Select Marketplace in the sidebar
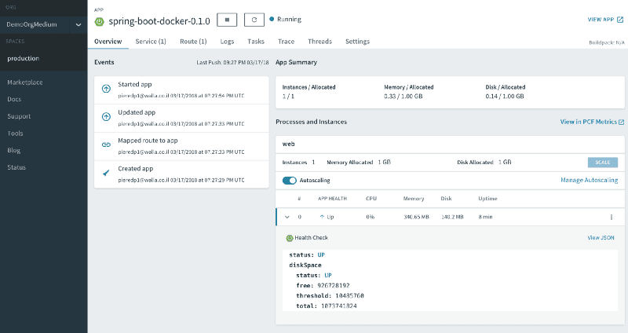 pos(25,82)
